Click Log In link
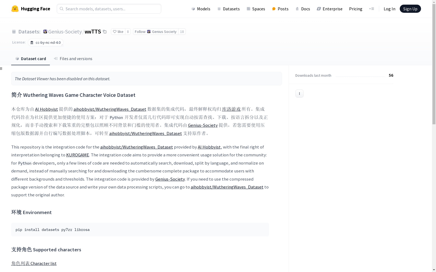This screenshot has width=436, height=272. coord(389,9)
